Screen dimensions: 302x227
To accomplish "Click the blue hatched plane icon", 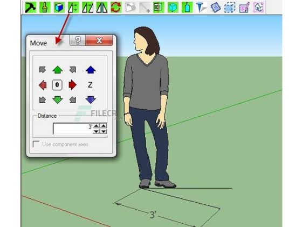I will click(x=216, y=8).
